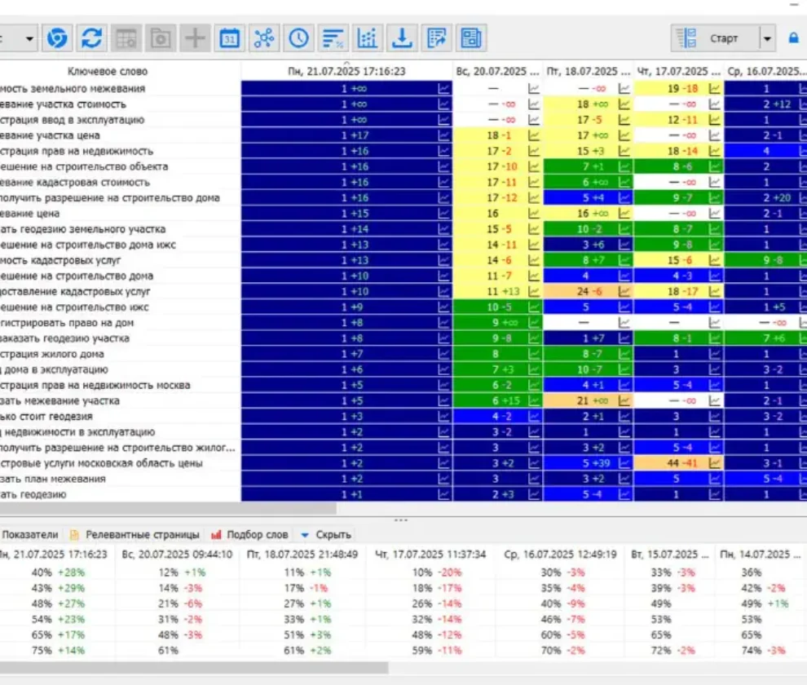807x685 pixels.
Task: Sort by Ключевое слово column header
Action: tap(108, 71)
